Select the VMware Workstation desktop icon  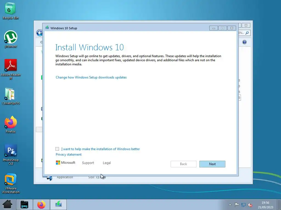tap(11, 183)
